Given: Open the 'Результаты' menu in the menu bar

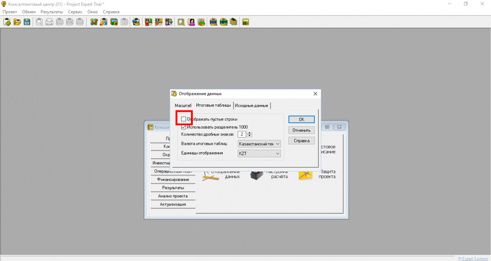Looking at the screenshot, I should (x=52, y=12).
